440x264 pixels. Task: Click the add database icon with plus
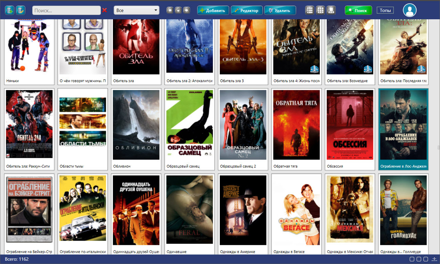pos(9,10)
